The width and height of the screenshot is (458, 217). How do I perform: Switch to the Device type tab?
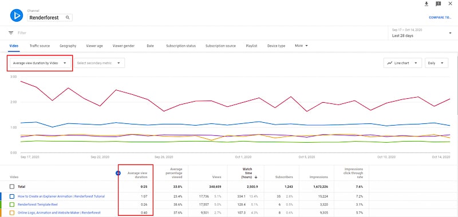pos(277,46)
